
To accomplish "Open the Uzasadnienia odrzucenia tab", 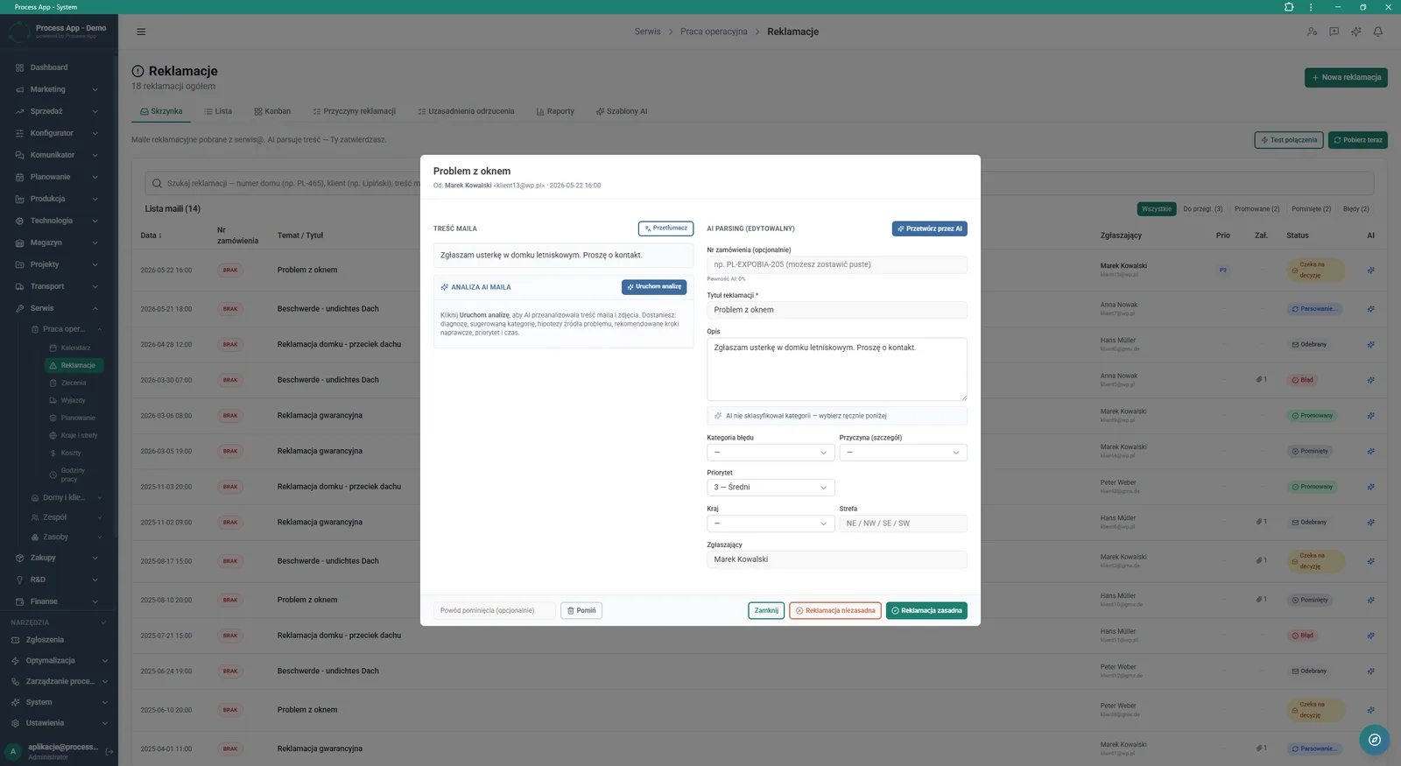I will (x=466, y=111).
